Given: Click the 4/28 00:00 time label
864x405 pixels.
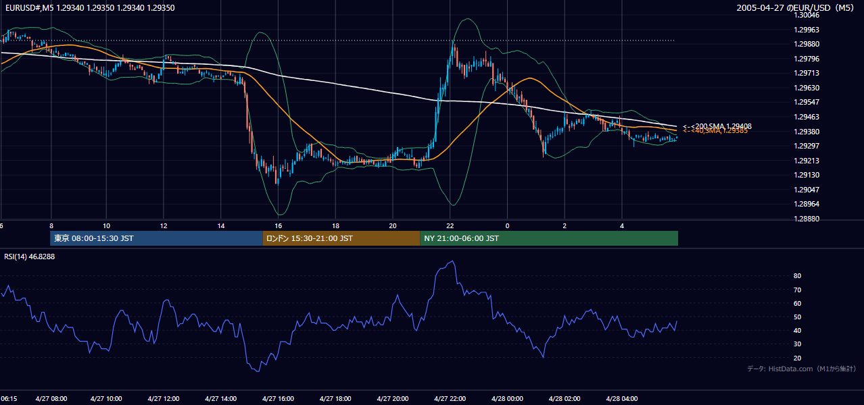Looking at the screenshot, I should 506,399.
